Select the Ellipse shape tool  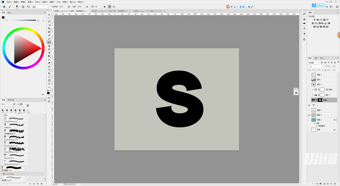49,77
